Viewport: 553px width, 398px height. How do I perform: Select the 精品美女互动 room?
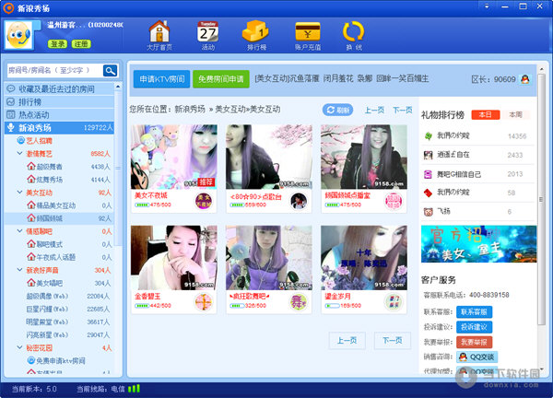56,205
